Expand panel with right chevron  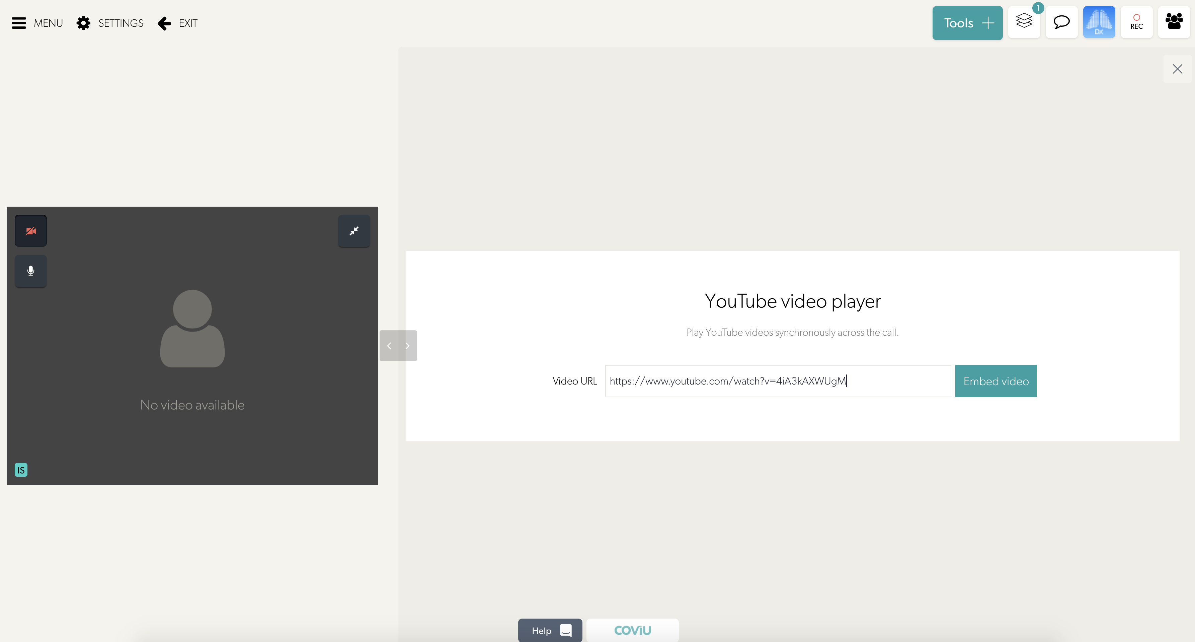[x=407, y=346]
